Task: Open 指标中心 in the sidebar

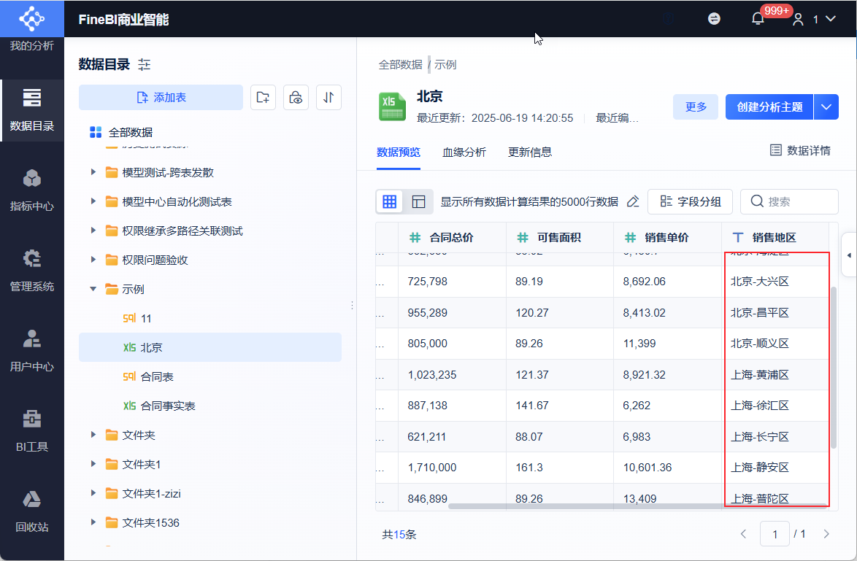Action: [x=32, y=190]
